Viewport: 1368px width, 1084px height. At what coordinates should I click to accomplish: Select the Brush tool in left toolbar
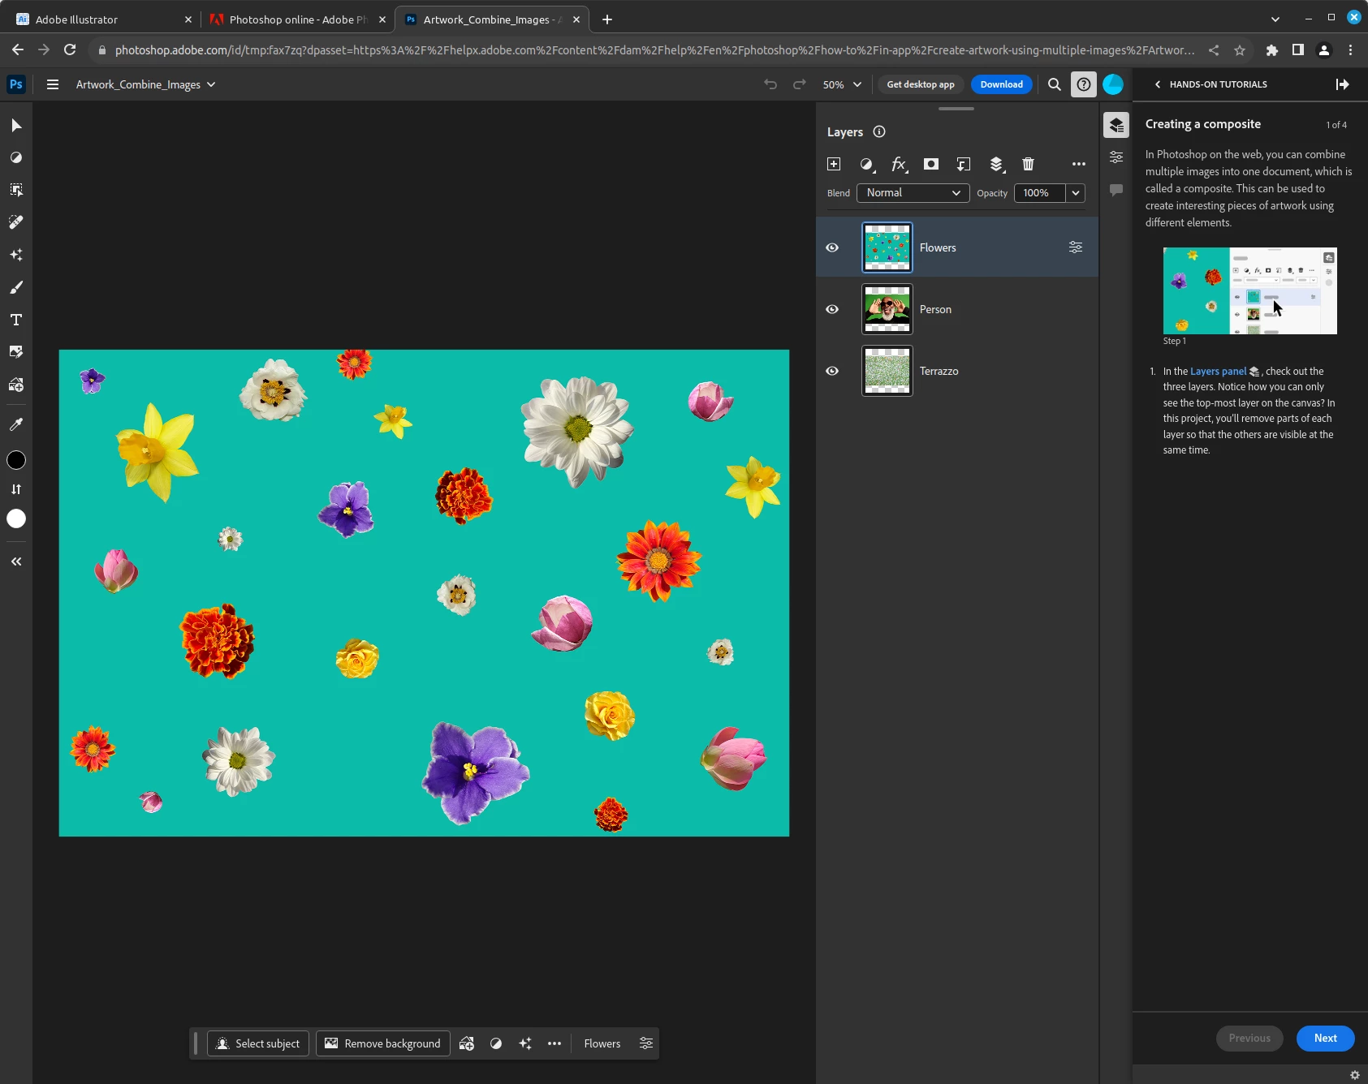(x=16, y=287)
